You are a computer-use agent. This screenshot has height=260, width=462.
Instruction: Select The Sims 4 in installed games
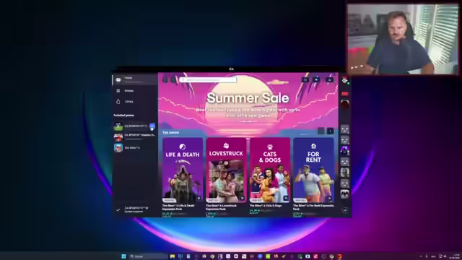[135, 147]
